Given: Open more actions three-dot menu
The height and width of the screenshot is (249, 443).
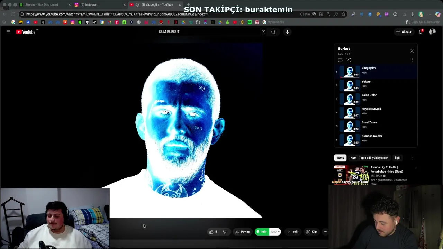Looking at the screenshot, I should pos(325,232).
